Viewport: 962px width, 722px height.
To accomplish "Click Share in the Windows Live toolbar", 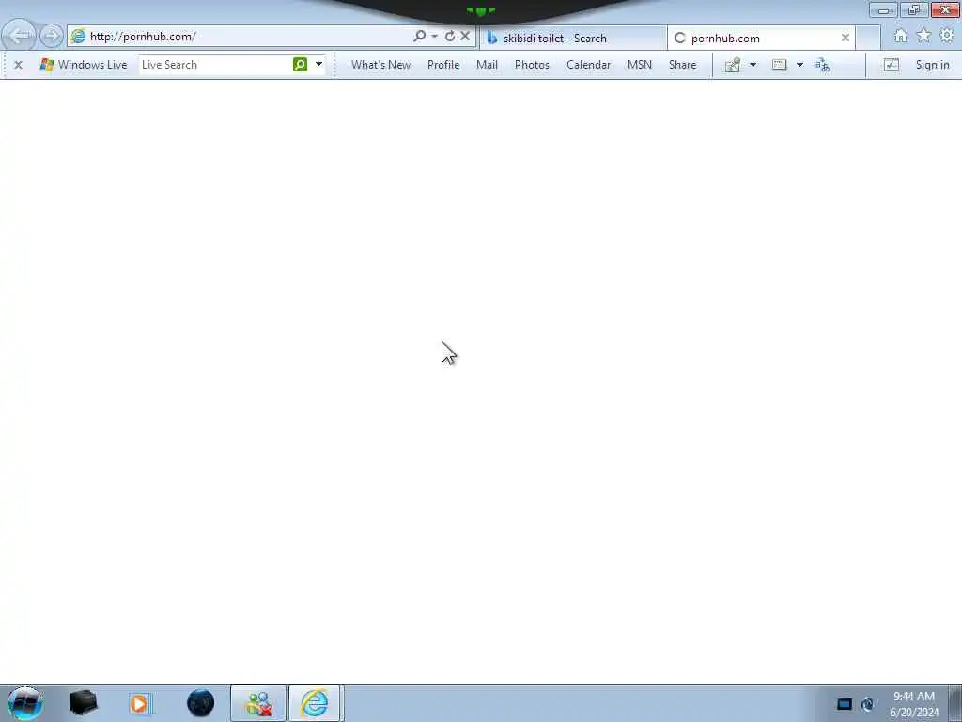I will point(682,65).
